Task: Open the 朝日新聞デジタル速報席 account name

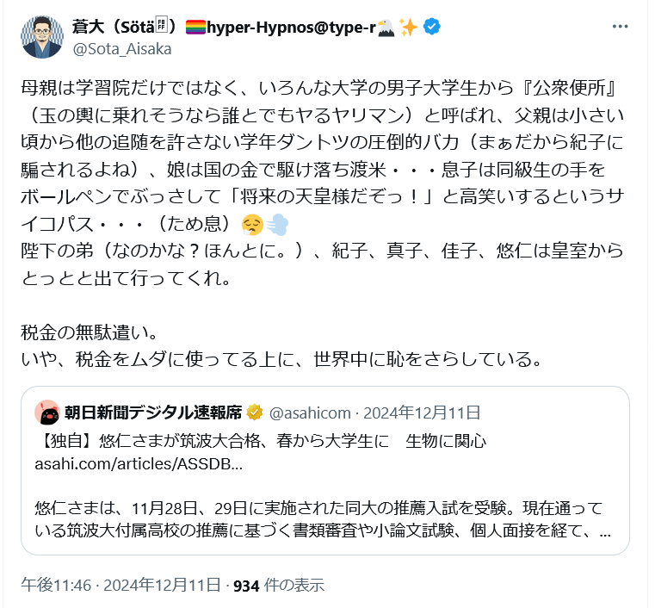Action: [x=155, y=413]
